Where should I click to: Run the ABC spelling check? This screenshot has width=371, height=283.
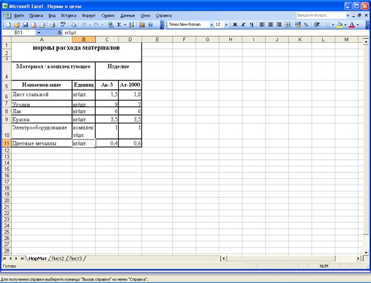(62, 24)
